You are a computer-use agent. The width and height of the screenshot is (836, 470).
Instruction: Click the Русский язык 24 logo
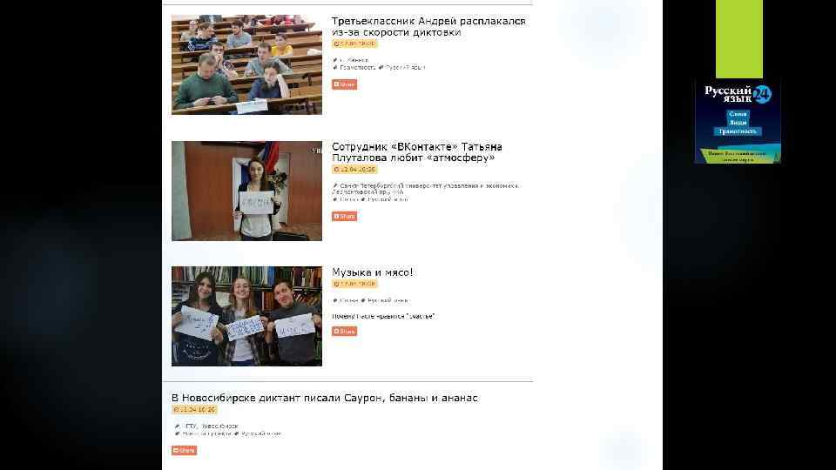click(x=738, y=121)
